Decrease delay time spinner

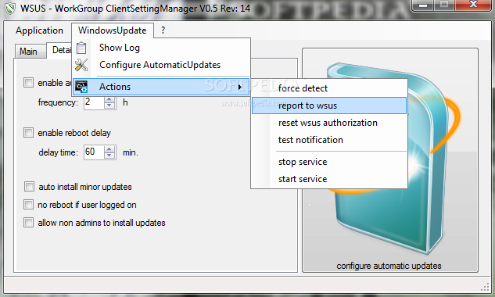(109, 156)
